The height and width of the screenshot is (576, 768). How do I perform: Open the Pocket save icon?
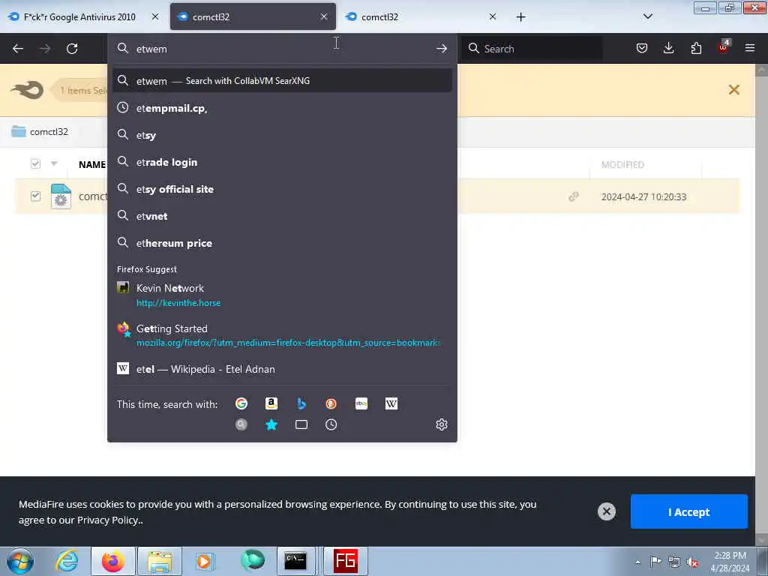click(x=642, y=48)
